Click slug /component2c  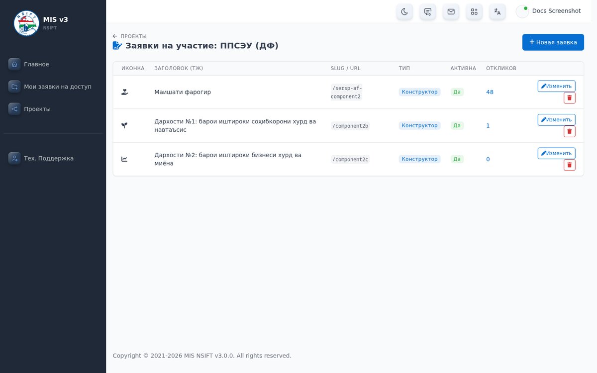[x=350, y=159]
